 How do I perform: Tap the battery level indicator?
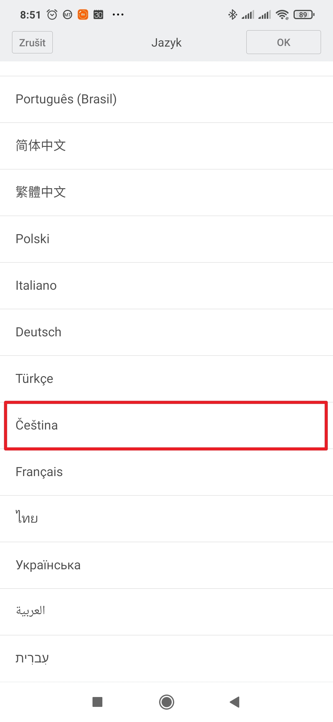pos(304,15)
